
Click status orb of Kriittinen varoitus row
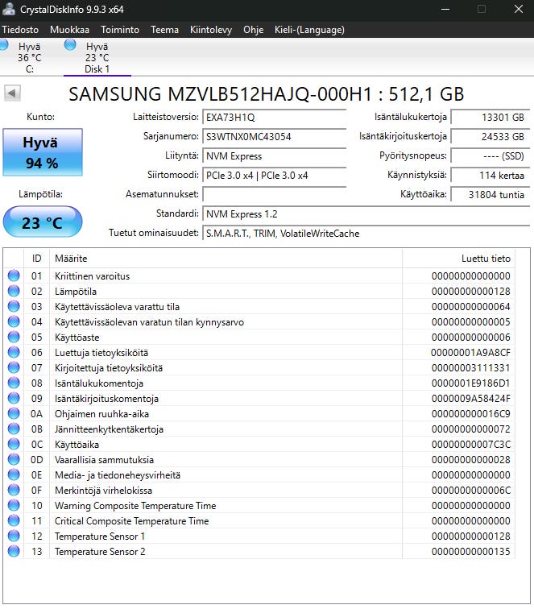pyautogui.click(x=14, y=275)
